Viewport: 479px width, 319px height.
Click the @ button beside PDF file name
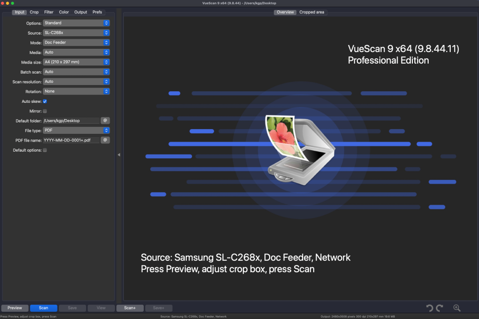(105, 140)
